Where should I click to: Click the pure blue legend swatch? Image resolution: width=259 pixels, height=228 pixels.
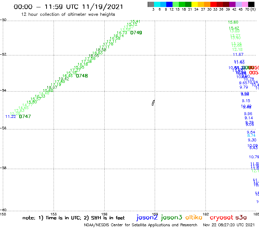coord(169,4)
